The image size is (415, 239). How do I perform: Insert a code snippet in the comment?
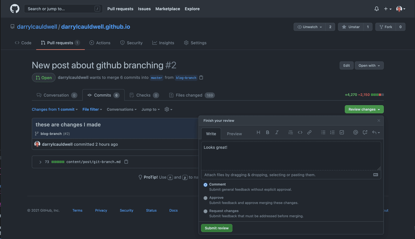click(300, 132)
